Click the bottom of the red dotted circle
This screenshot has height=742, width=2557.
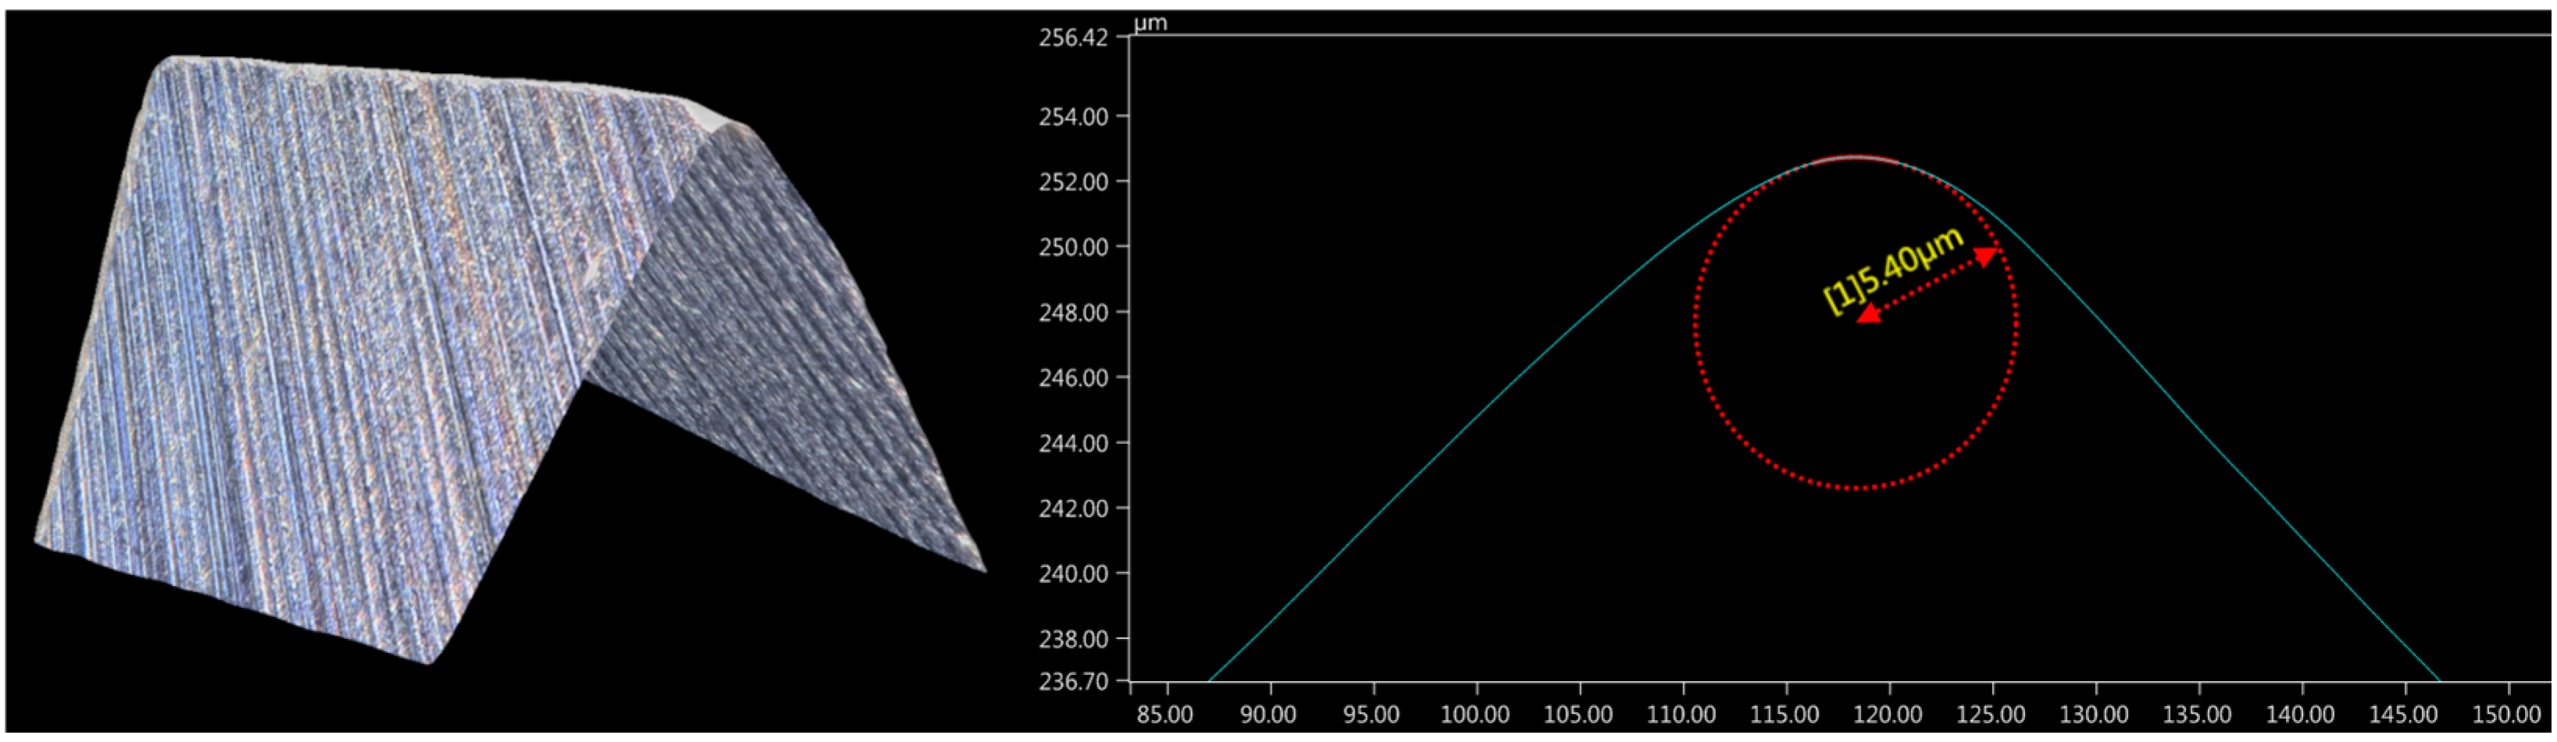click(1856, 488)
